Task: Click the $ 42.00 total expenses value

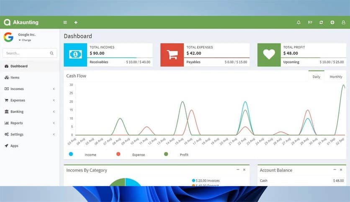Action: [x=194, y=53]
